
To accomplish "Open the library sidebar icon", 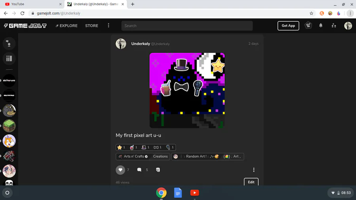I will [x=9, y=58].
